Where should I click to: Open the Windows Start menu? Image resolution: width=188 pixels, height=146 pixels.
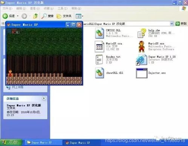(11, 142)
